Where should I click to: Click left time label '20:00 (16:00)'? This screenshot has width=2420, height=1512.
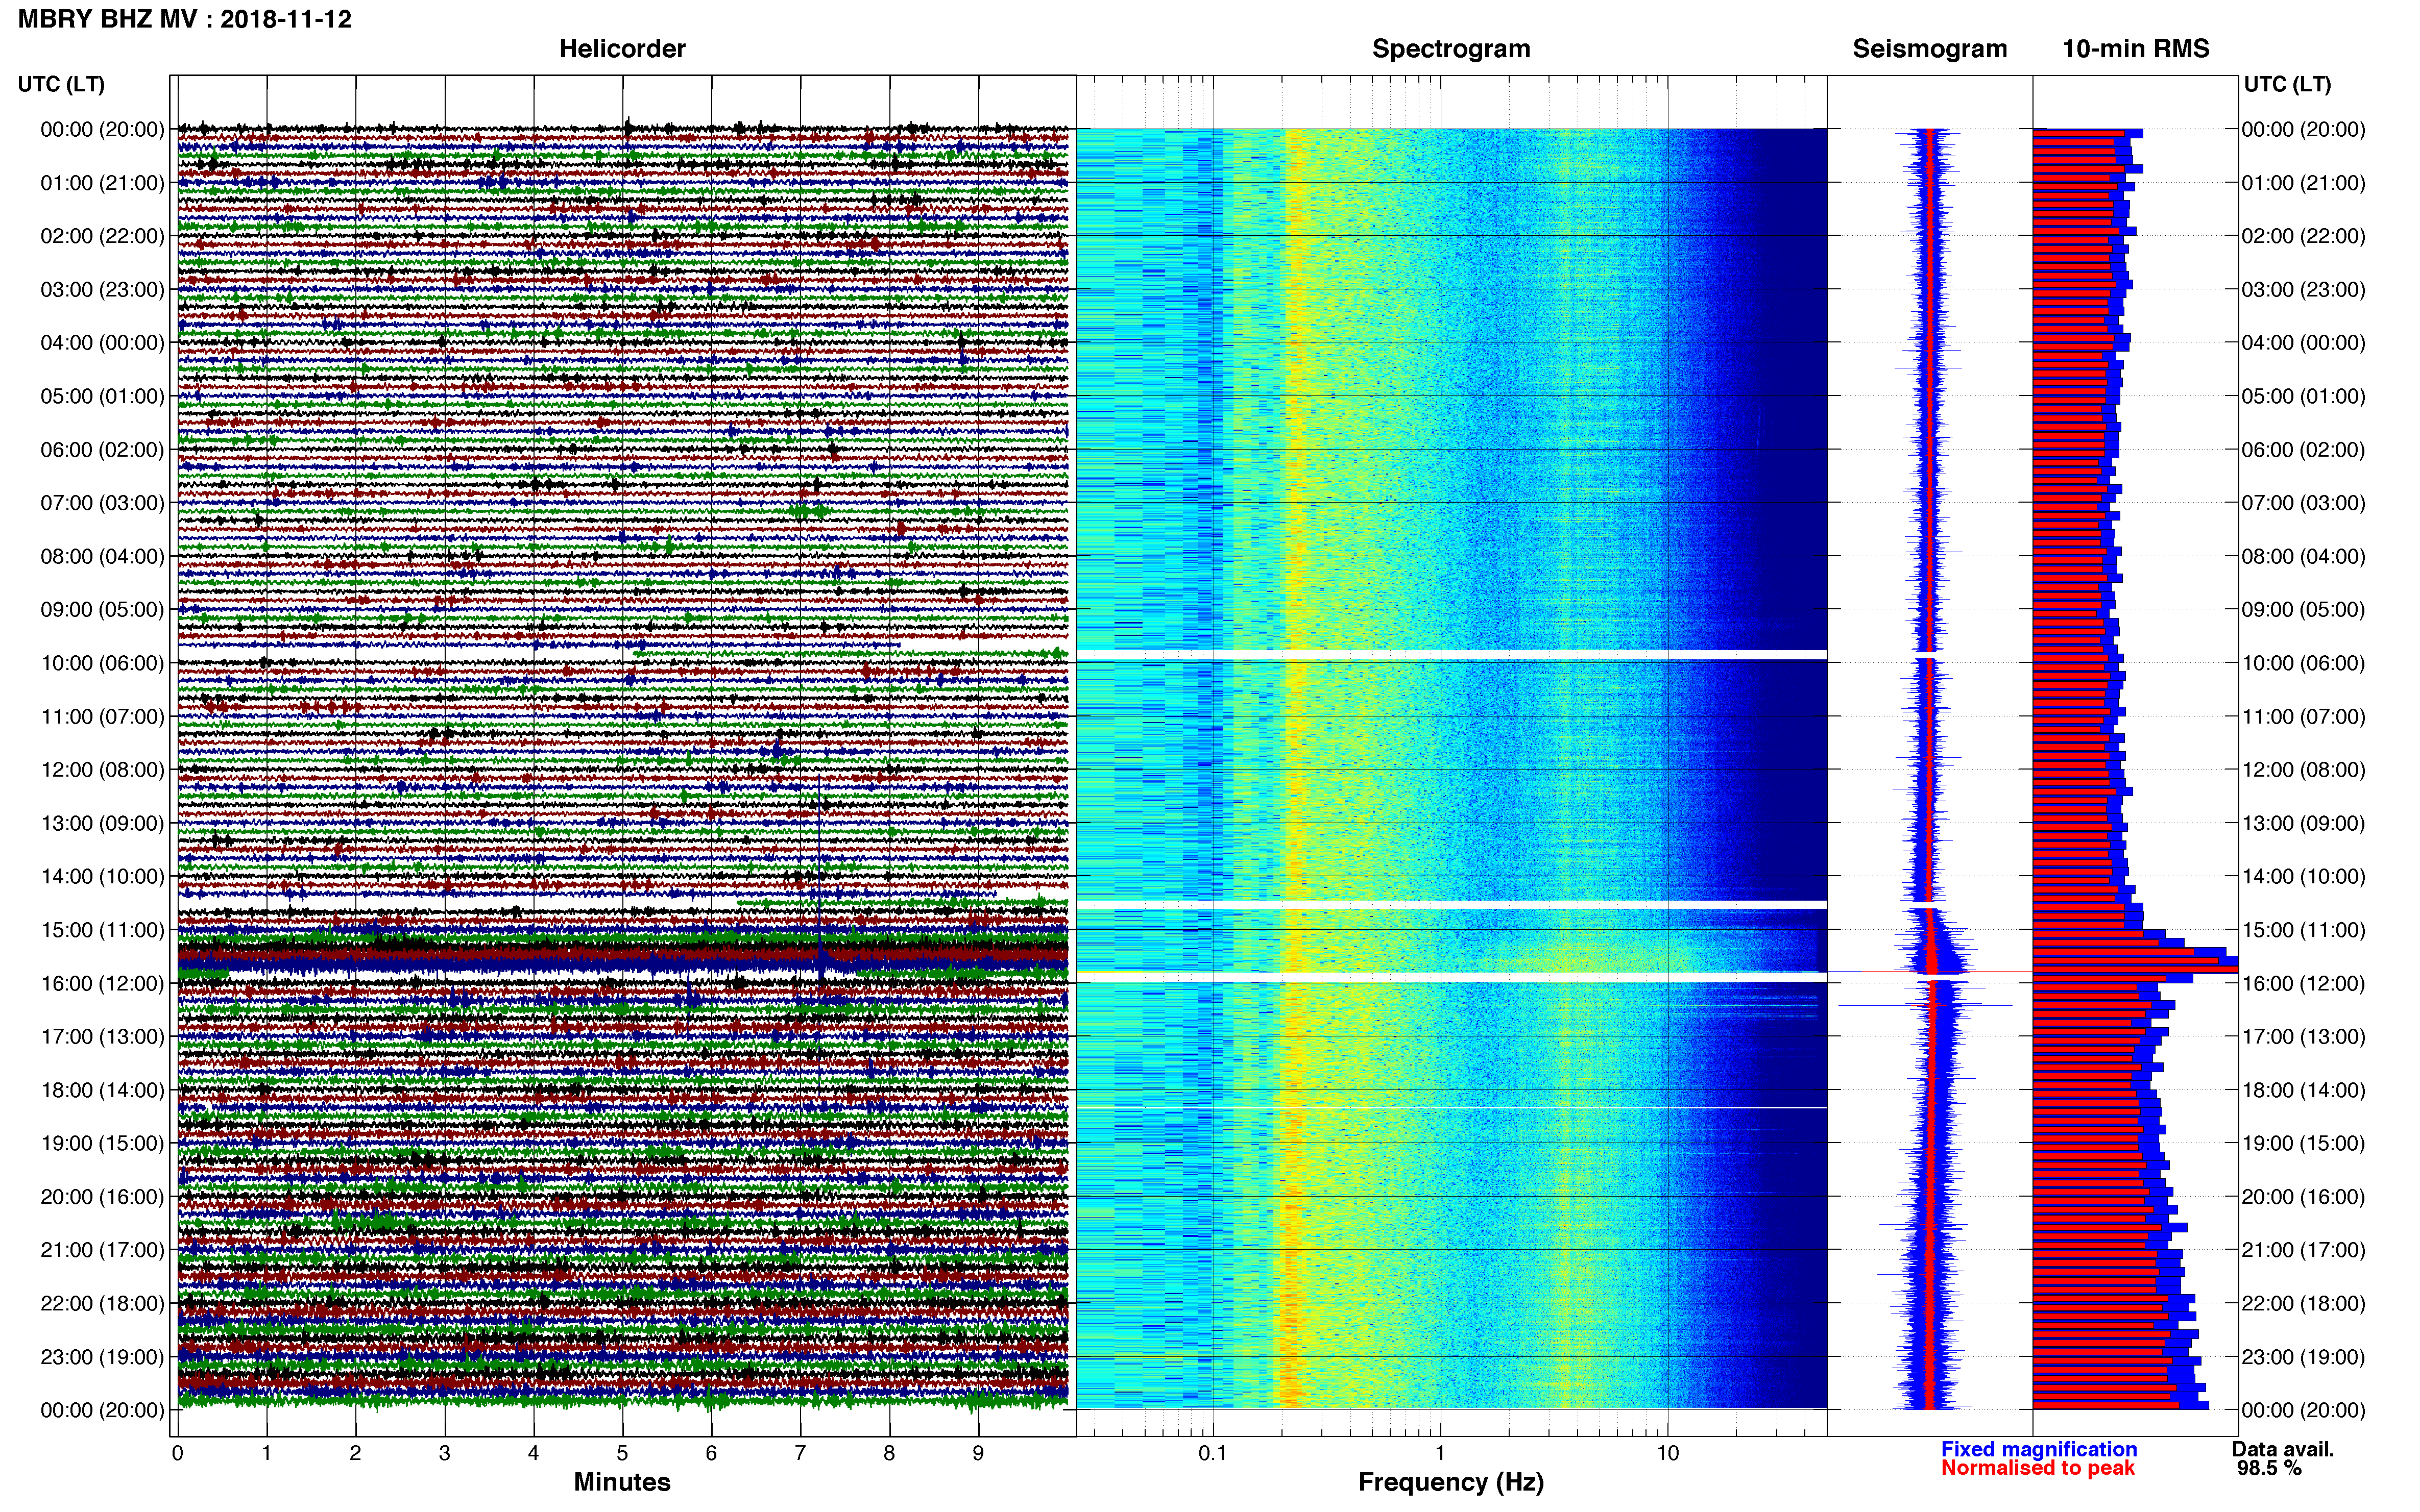102,1197
